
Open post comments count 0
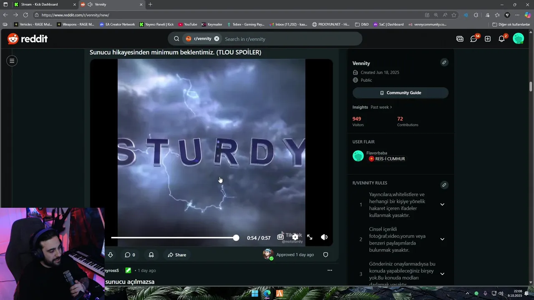pos(130,255)
